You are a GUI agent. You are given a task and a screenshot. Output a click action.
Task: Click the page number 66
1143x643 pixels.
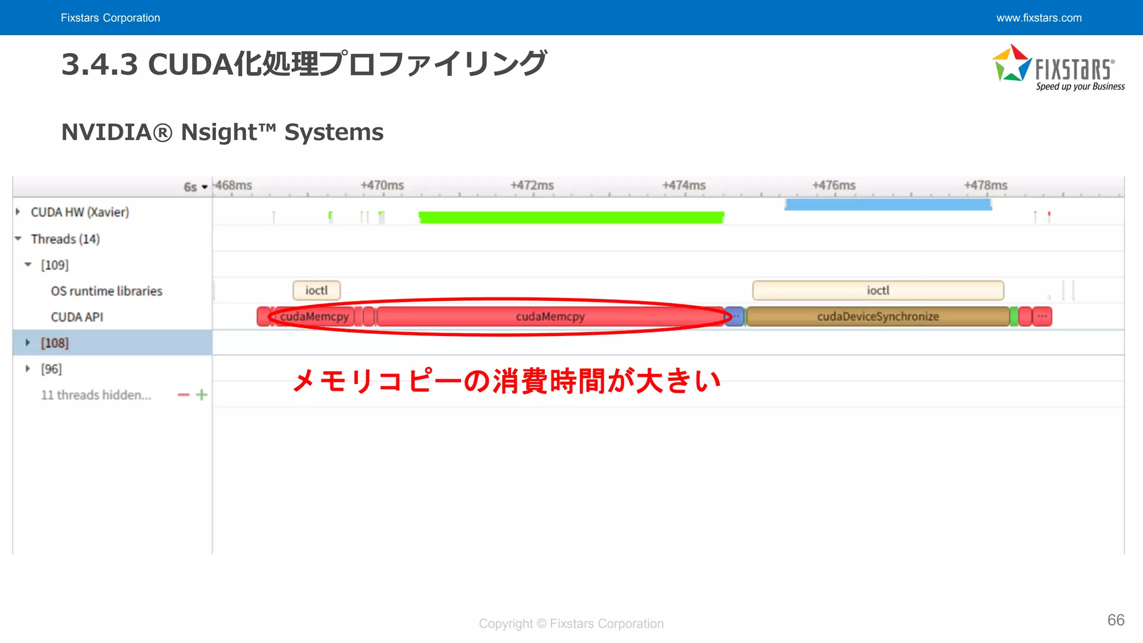tap(1116, 620)
